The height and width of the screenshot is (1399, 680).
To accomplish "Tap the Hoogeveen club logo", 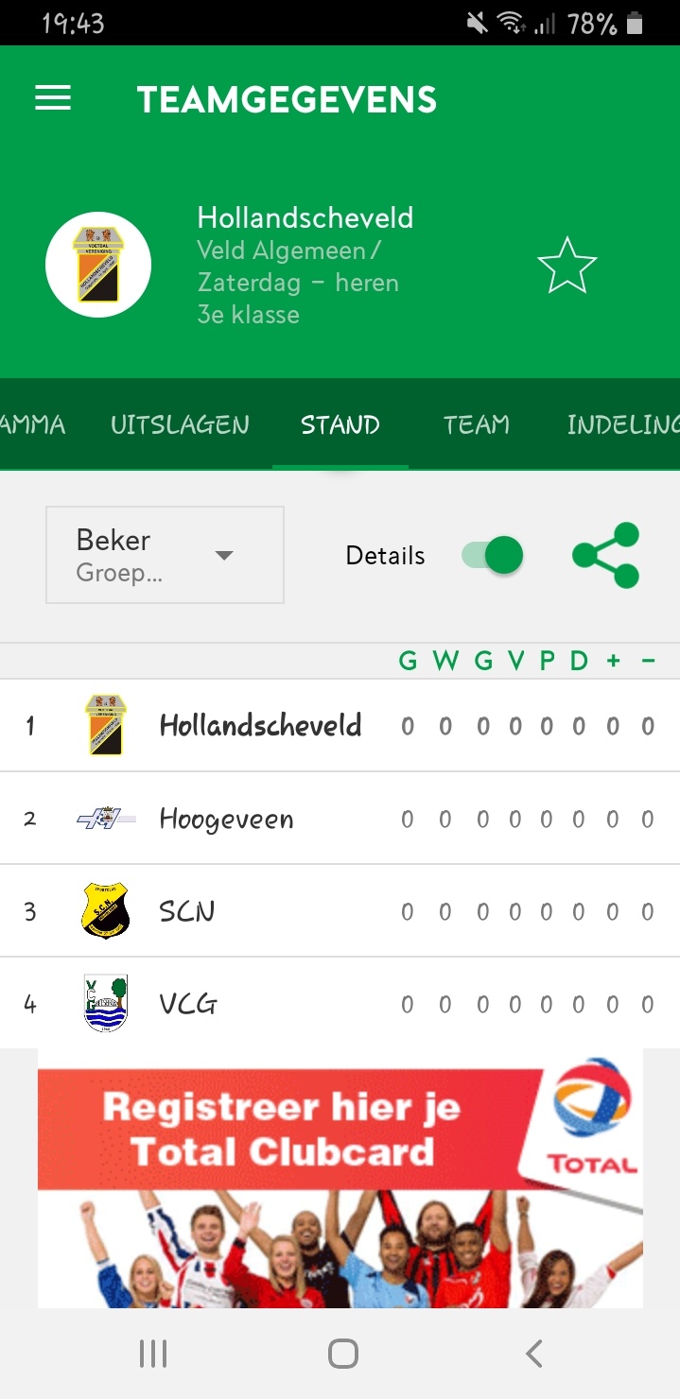I will (x=105, y=819).
